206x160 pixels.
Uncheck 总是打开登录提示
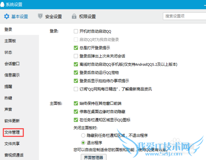[76, 48]
